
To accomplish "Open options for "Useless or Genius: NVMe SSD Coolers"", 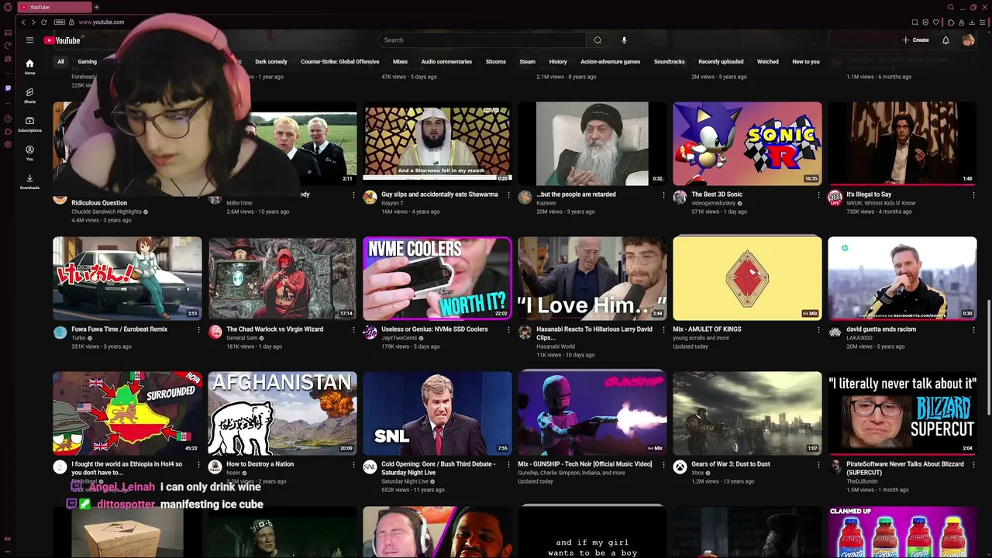I will pyautogui.click(x=508, y=330).
